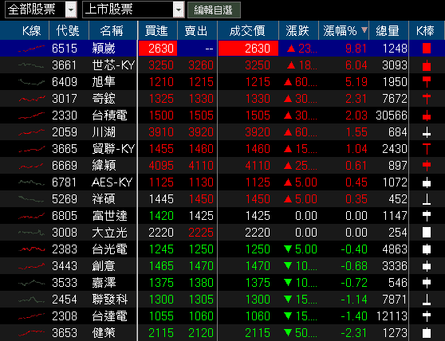The image size is (445, 341).
Task: Click the 成交價 3920 for 川湖
Action: tap(258, 132)
